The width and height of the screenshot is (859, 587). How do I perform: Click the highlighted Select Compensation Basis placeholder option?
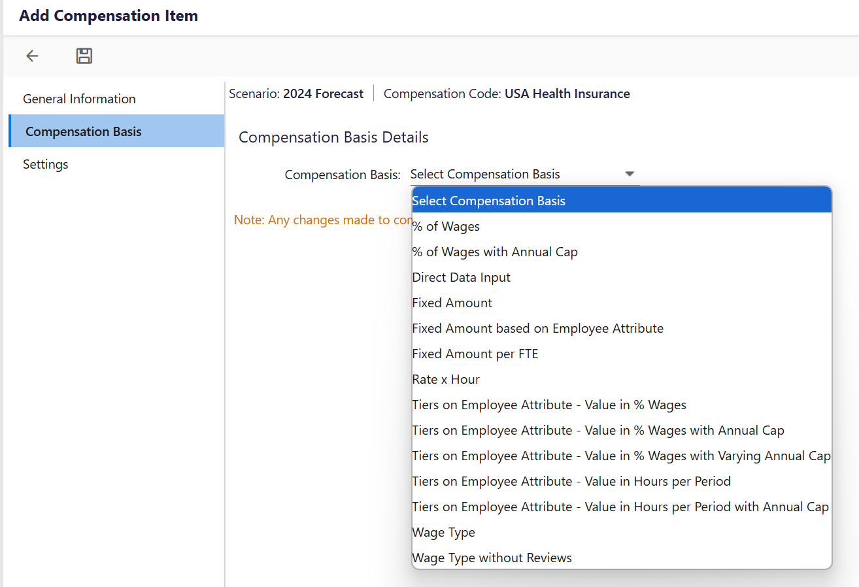point(488,201)
